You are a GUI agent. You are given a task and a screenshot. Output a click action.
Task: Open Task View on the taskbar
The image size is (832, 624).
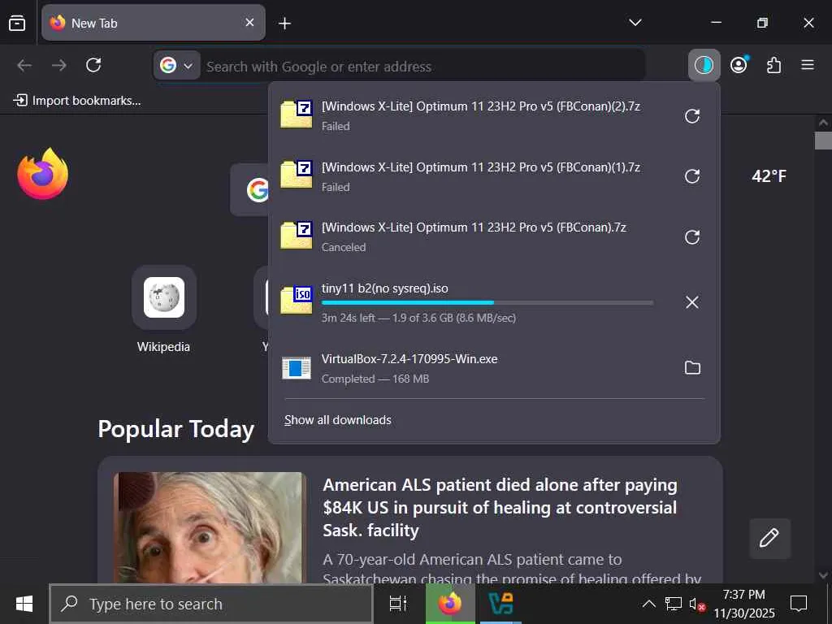coord(398,604)
